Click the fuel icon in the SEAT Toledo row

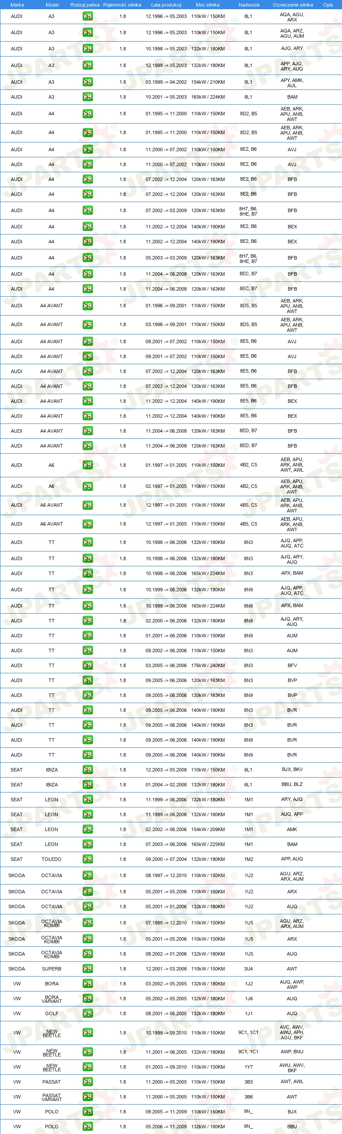[x=88, y=859]
